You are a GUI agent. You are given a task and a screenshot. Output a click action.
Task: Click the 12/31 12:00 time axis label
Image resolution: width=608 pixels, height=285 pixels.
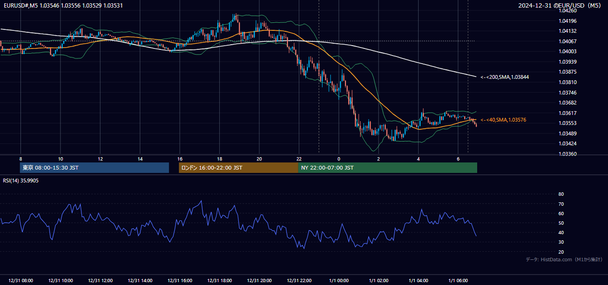100,281
